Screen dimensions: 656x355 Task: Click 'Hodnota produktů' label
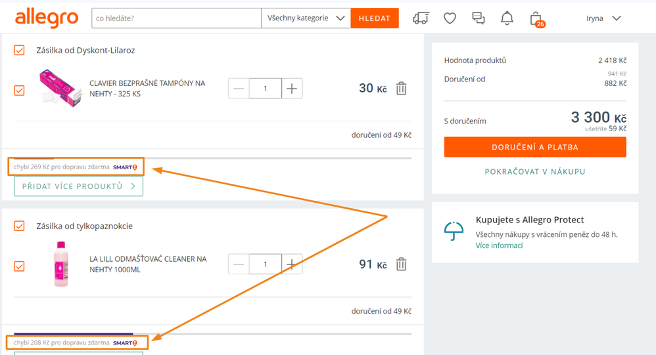coord(475,60)
